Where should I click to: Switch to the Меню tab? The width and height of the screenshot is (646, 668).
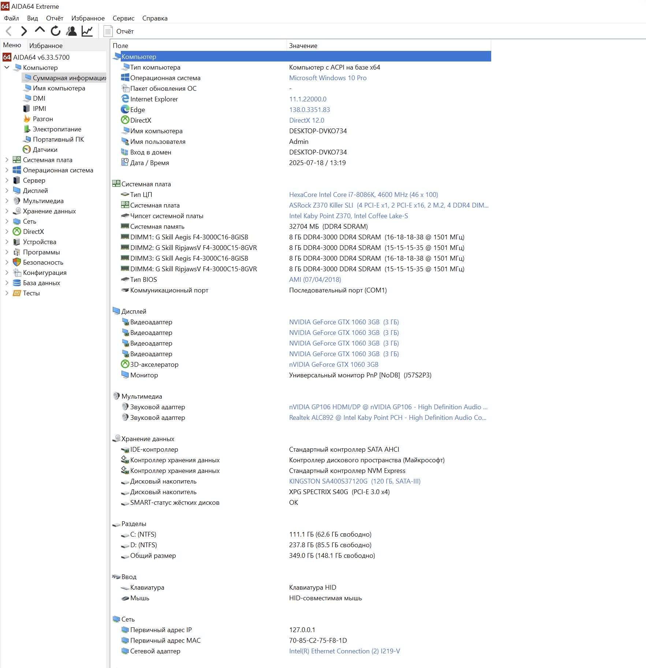point(12,45)
